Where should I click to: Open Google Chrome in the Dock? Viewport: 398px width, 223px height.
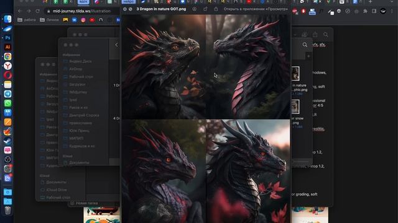click(x=7, y=56)
